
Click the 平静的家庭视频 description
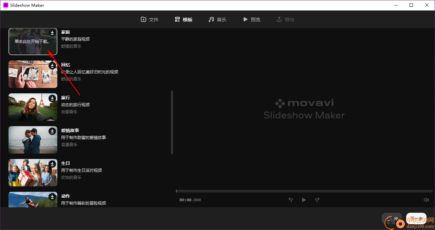tap(75, 39)
